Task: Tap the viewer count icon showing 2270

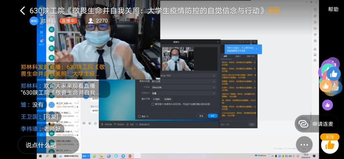Action: [x=91, y=21]
